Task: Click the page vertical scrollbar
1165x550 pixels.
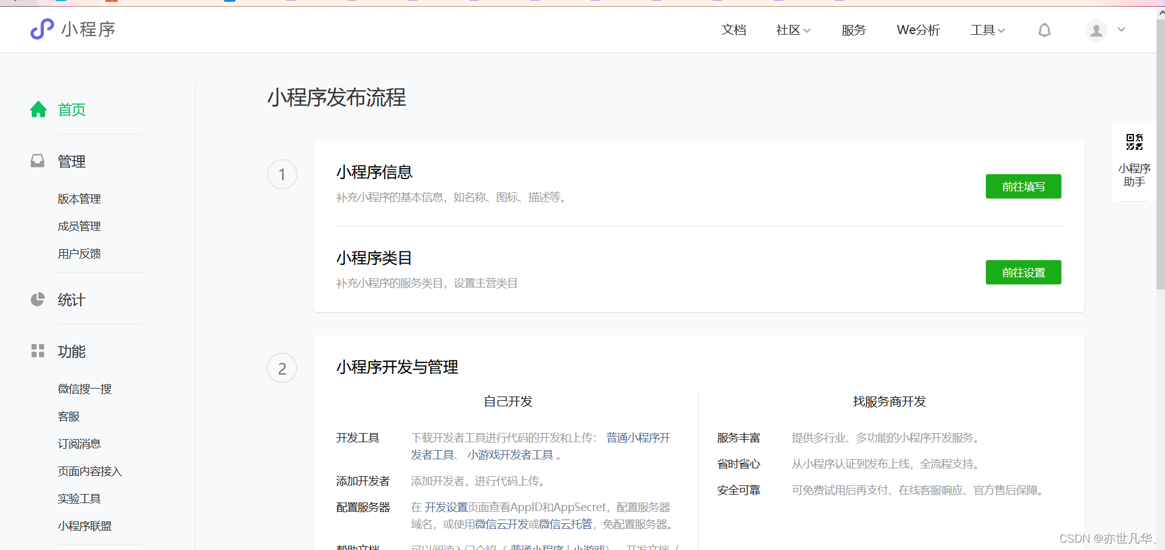Action: pyautogui.click(x=1160, y=155)
